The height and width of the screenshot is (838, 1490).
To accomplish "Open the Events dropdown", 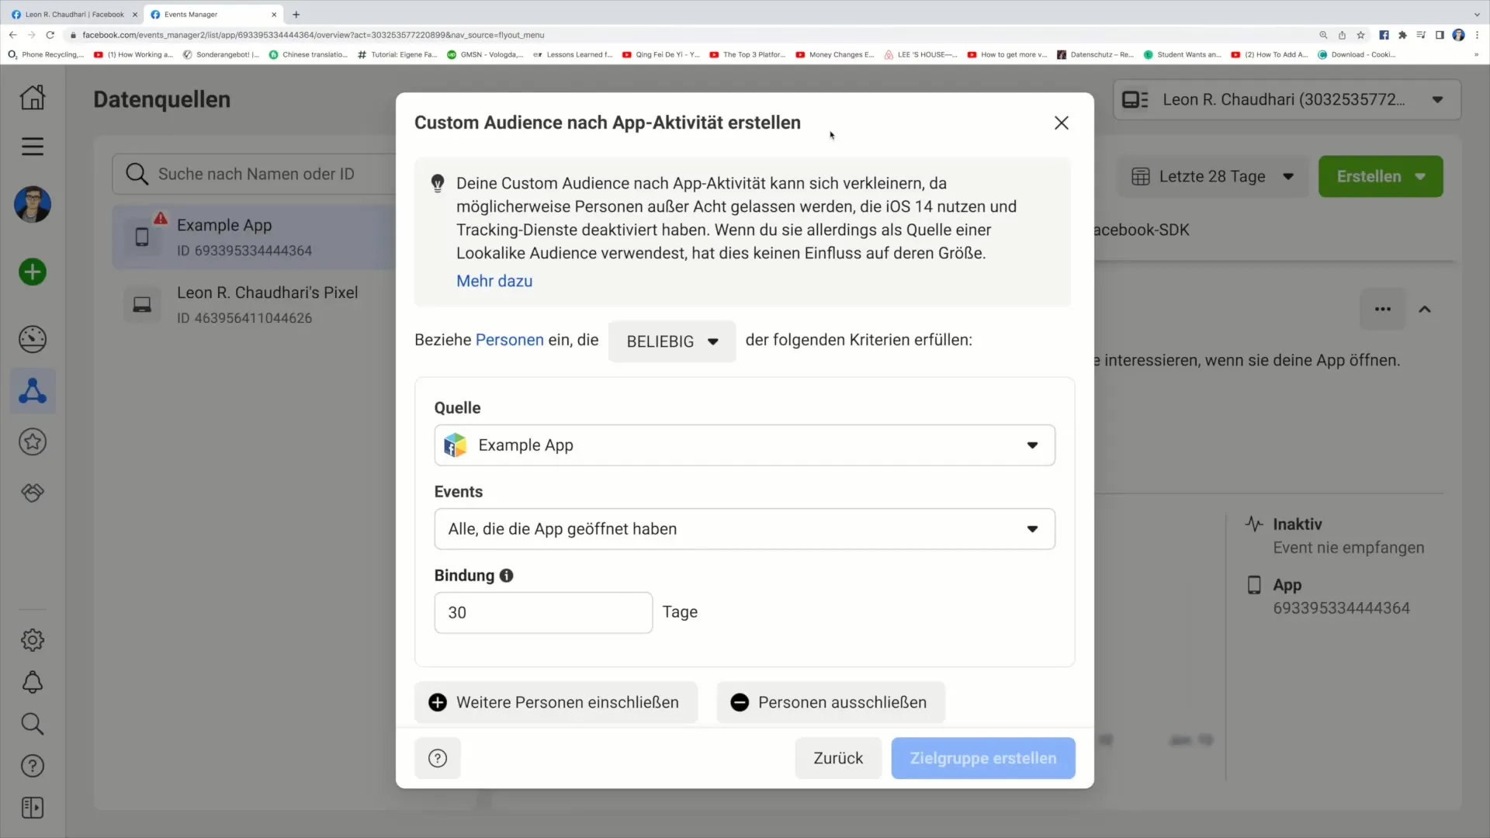I will [x=745, y=529].
